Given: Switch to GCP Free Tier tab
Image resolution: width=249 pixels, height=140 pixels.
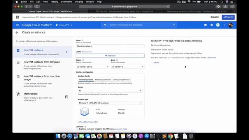Looking at the screenshot, I should [124, 11].
